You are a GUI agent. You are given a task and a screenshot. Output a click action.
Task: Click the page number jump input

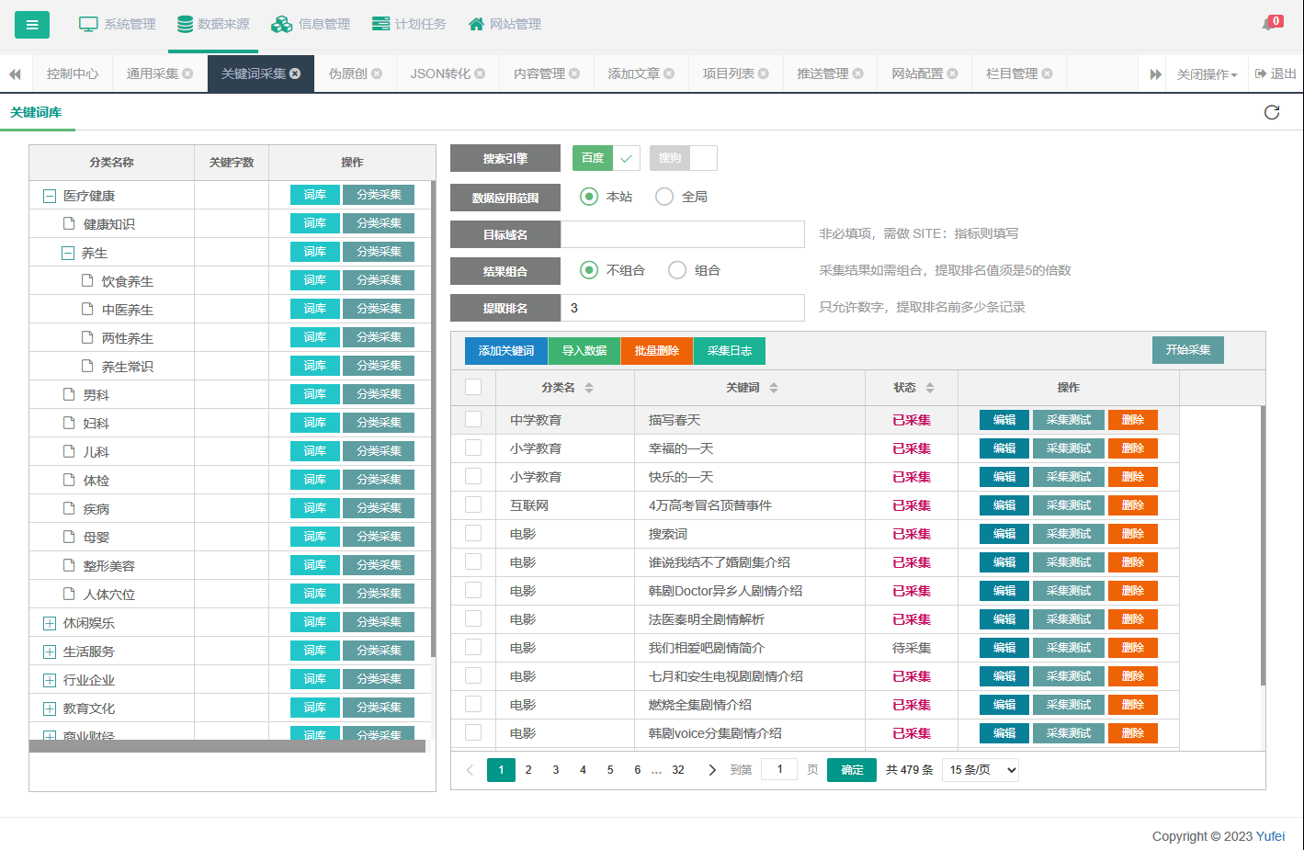[x=779, y=770]
